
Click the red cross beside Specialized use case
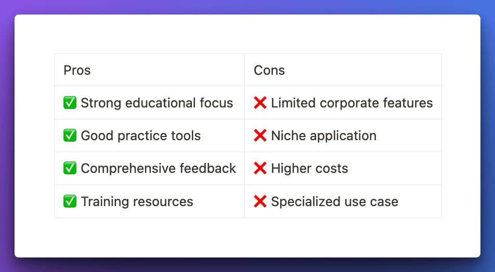click(260, 201)
